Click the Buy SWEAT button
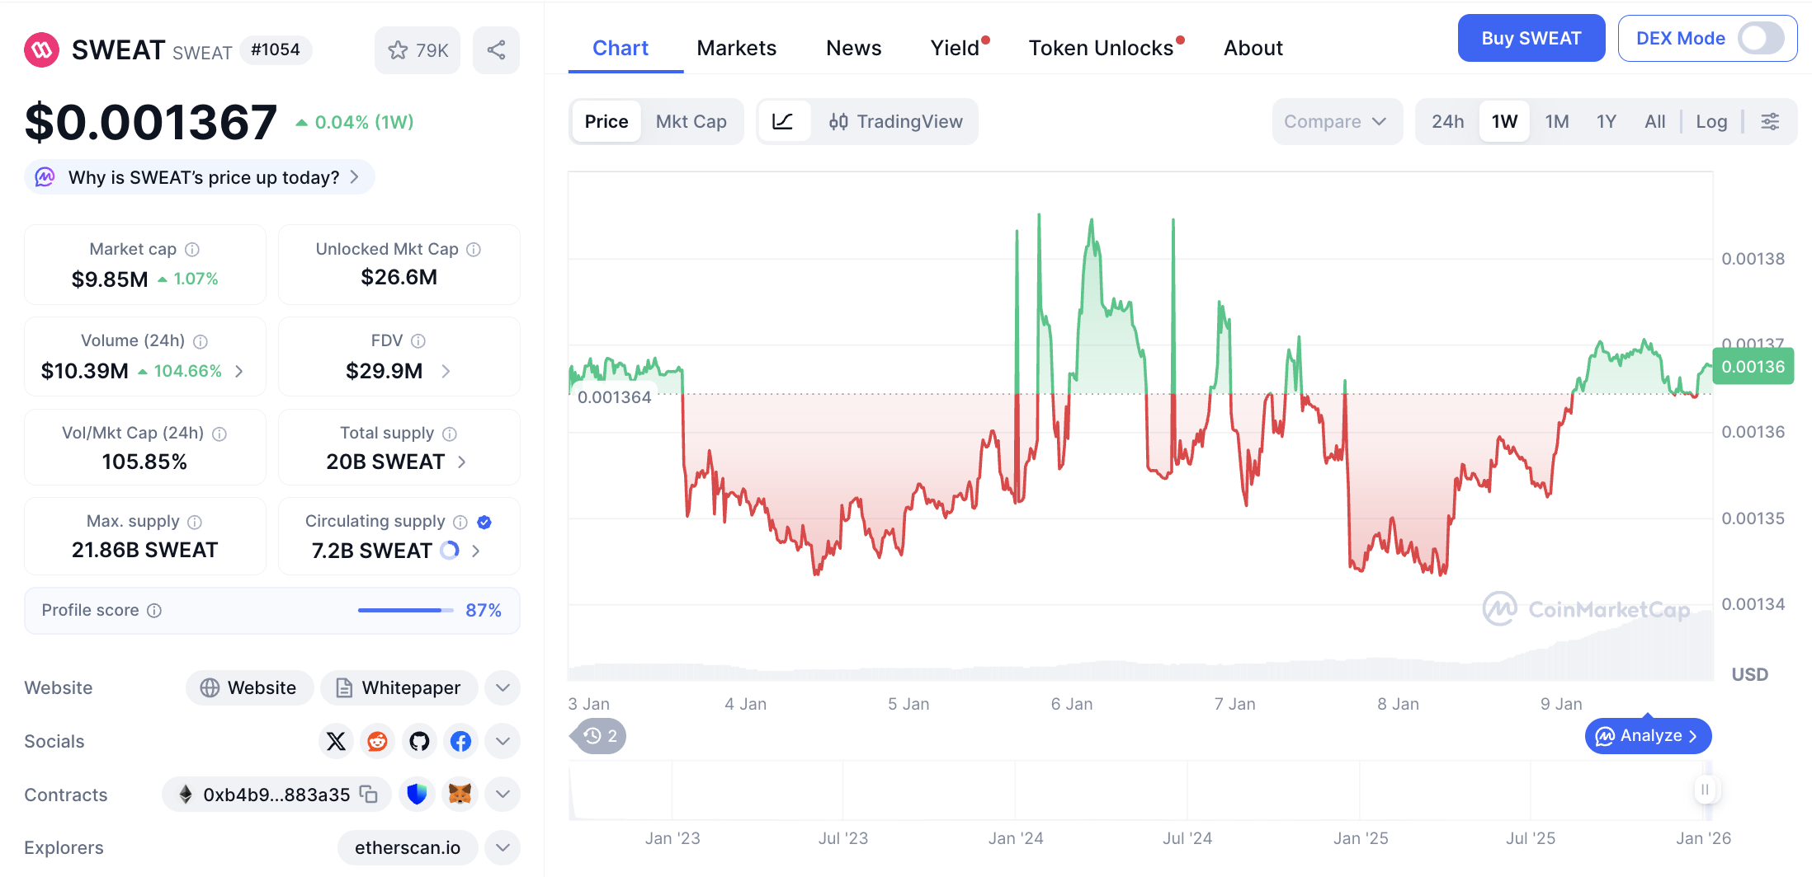Image resolution: width=1812 pixels, height=877 pixels. click(x=1531, y=39)
